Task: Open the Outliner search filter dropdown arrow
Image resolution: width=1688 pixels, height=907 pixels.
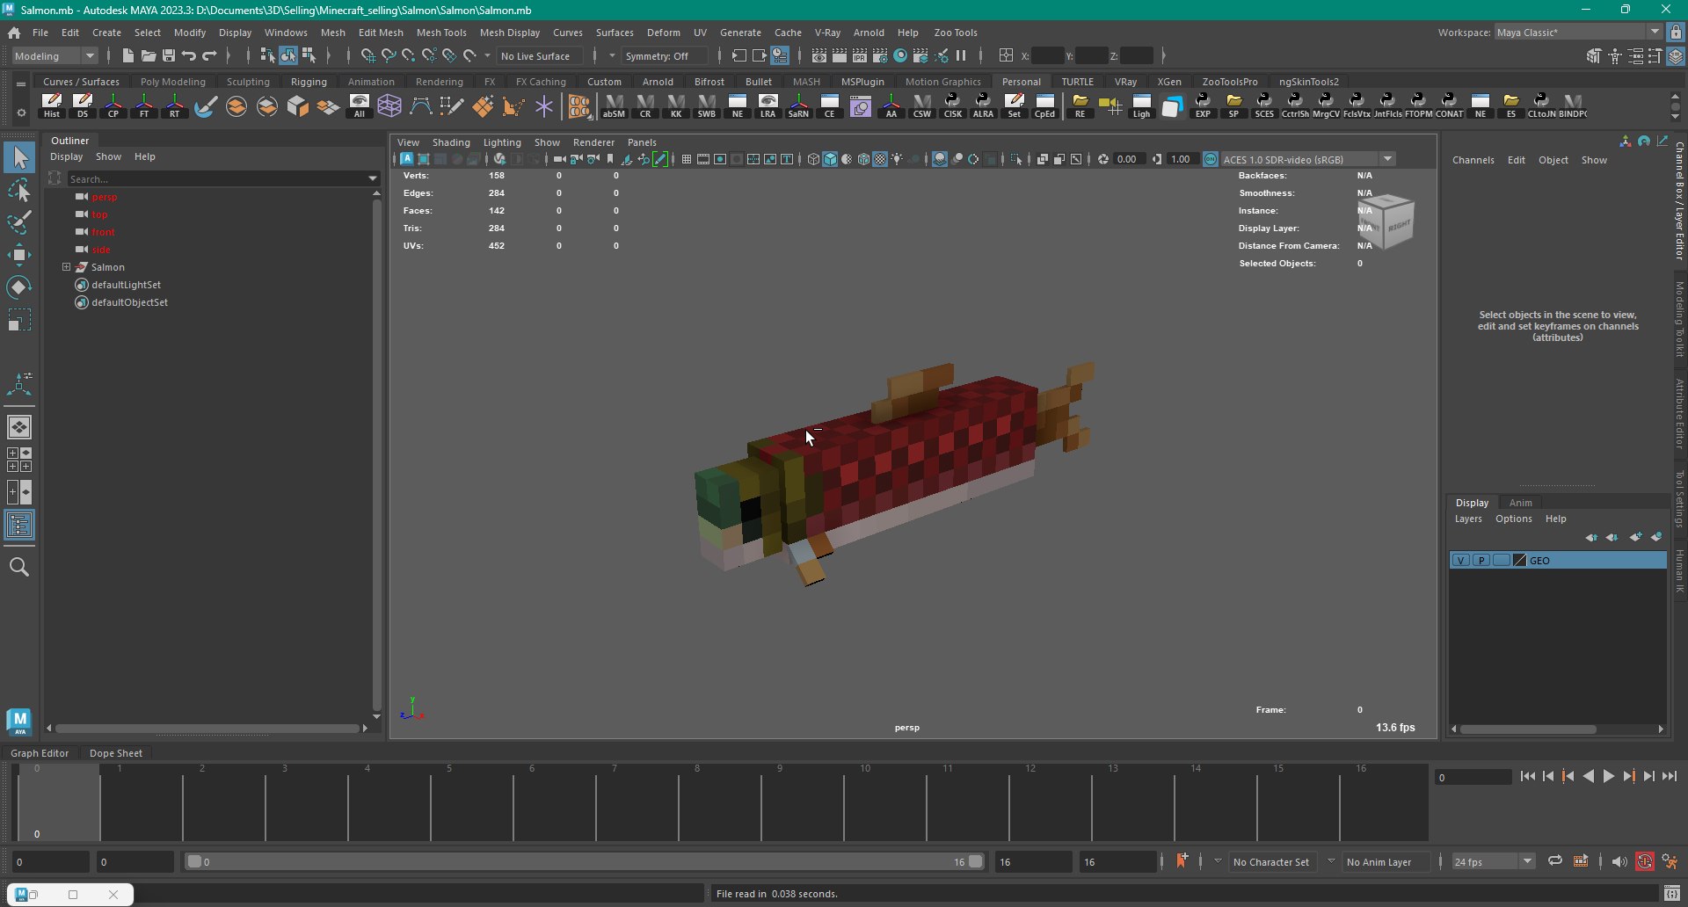Action: tap(373, 178)
